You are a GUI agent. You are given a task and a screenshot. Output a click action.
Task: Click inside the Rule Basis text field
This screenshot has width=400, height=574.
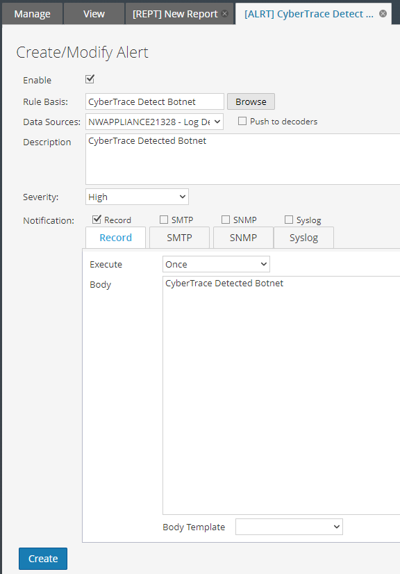click(154, 101)
